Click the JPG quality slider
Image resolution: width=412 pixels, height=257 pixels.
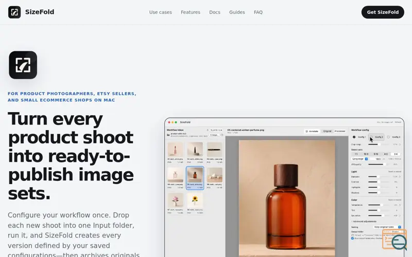coord(379,164)
